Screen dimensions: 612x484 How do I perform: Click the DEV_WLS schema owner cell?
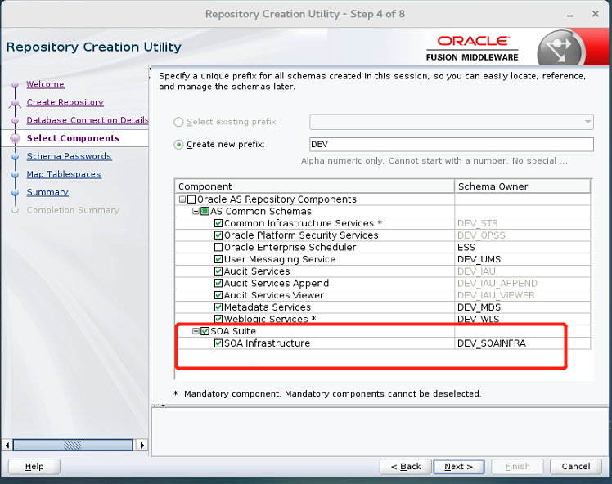click(522, 319)
